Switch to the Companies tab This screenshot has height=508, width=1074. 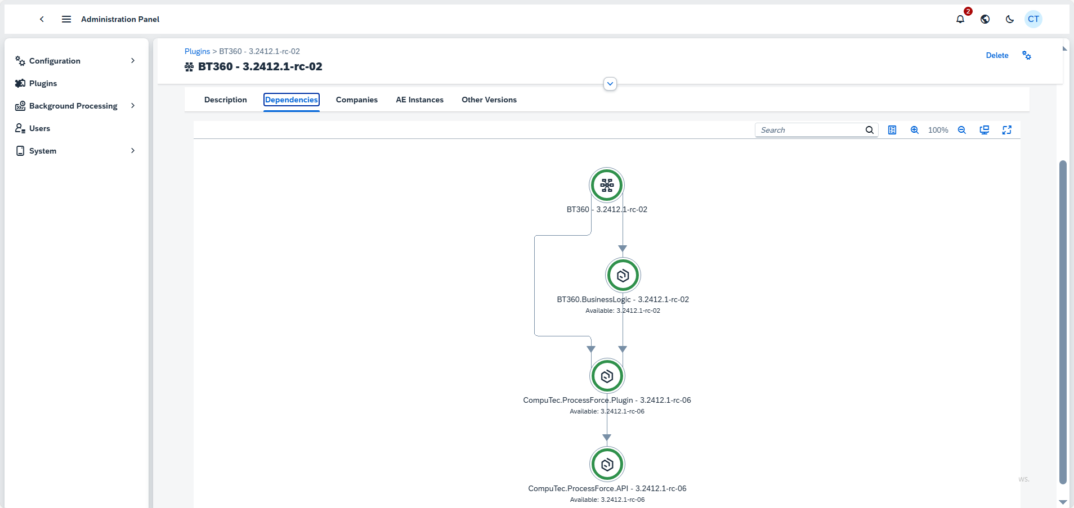click(x=357, y=100)
